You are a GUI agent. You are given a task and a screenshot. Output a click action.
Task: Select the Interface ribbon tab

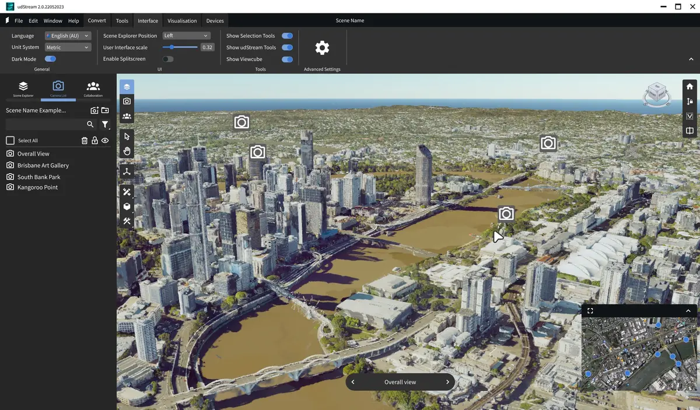pyautogui.click(x=148, y=20)
